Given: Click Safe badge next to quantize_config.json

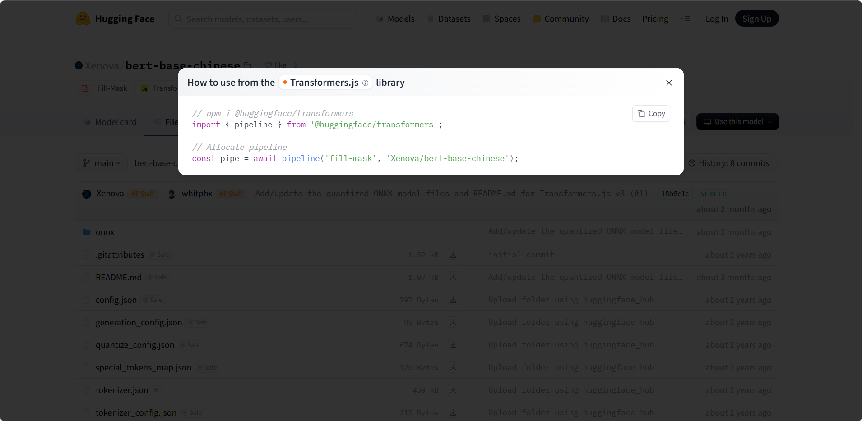Looking at the screenshot, I should click(x=190, y=345).
